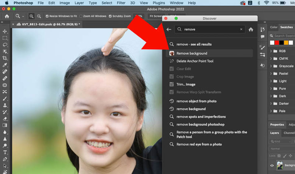The image size is (295, 174).
Task: Expand the CMYK swatch group
Action: [x=271, y=58]
